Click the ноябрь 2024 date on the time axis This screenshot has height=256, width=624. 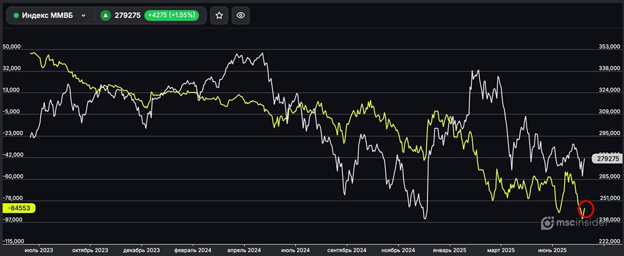coord(398,251)
